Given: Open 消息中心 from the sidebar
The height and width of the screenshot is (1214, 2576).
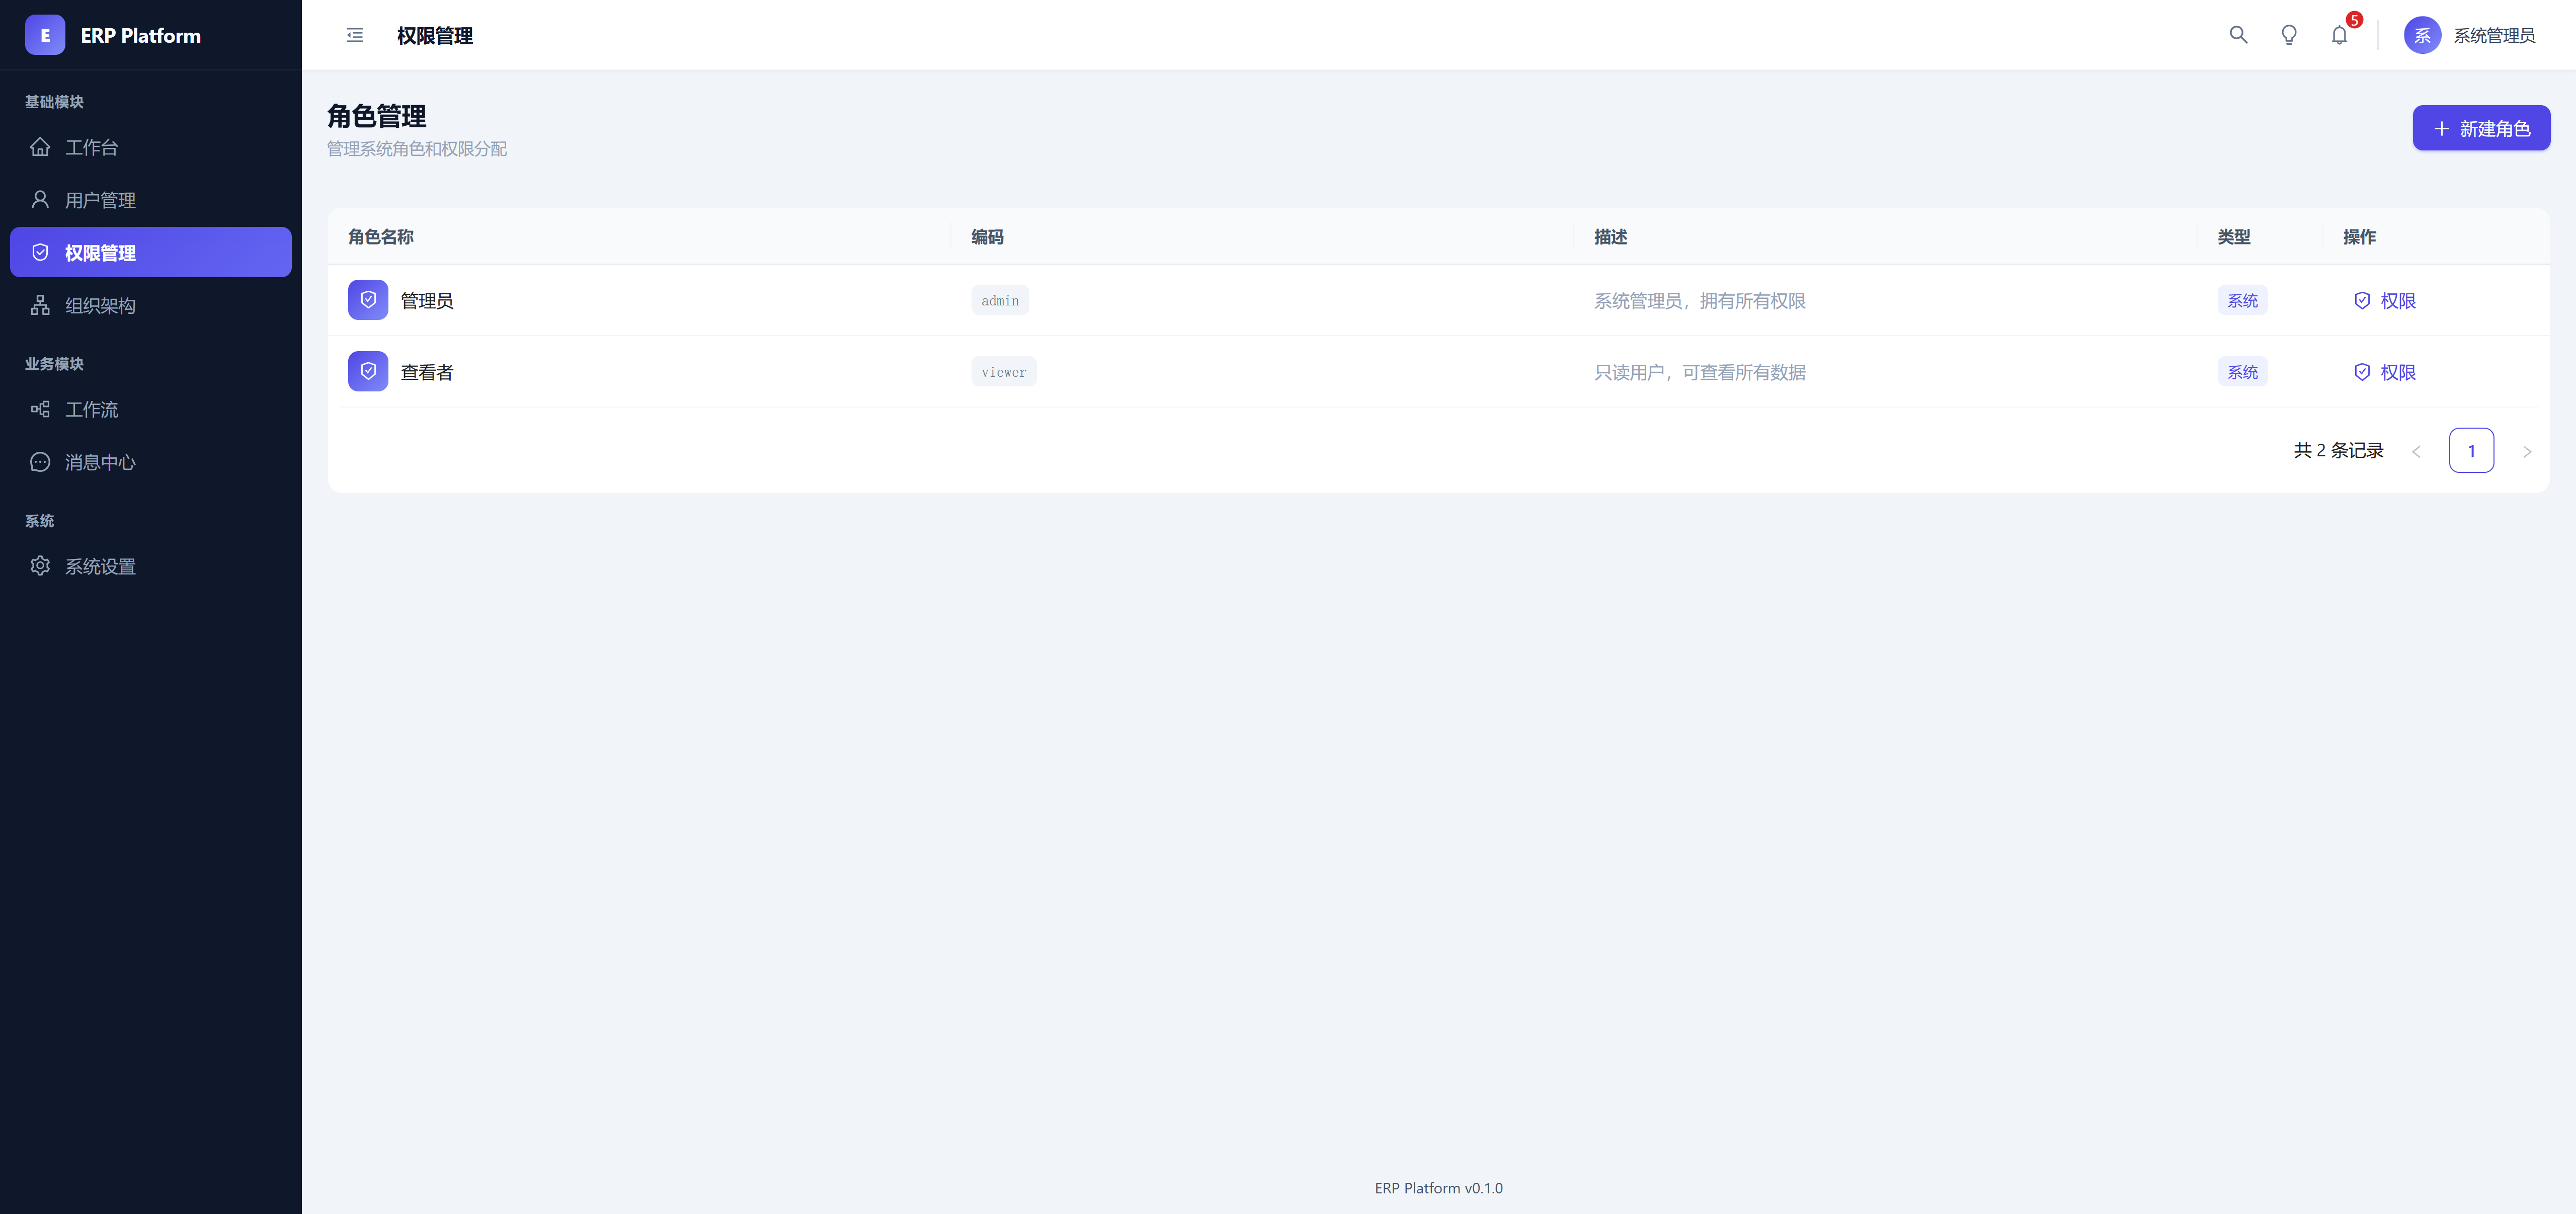Looking at the screenshot, I should point(100,462).
